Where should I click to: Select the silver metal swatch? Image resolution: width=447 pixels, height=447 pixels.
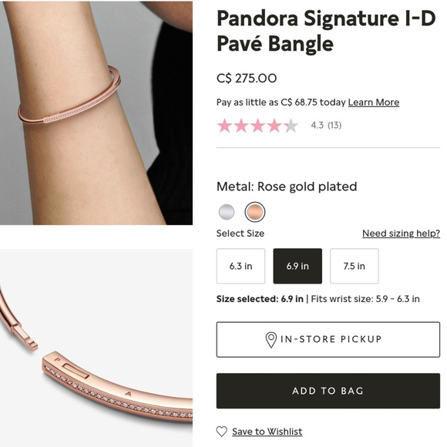227,212
